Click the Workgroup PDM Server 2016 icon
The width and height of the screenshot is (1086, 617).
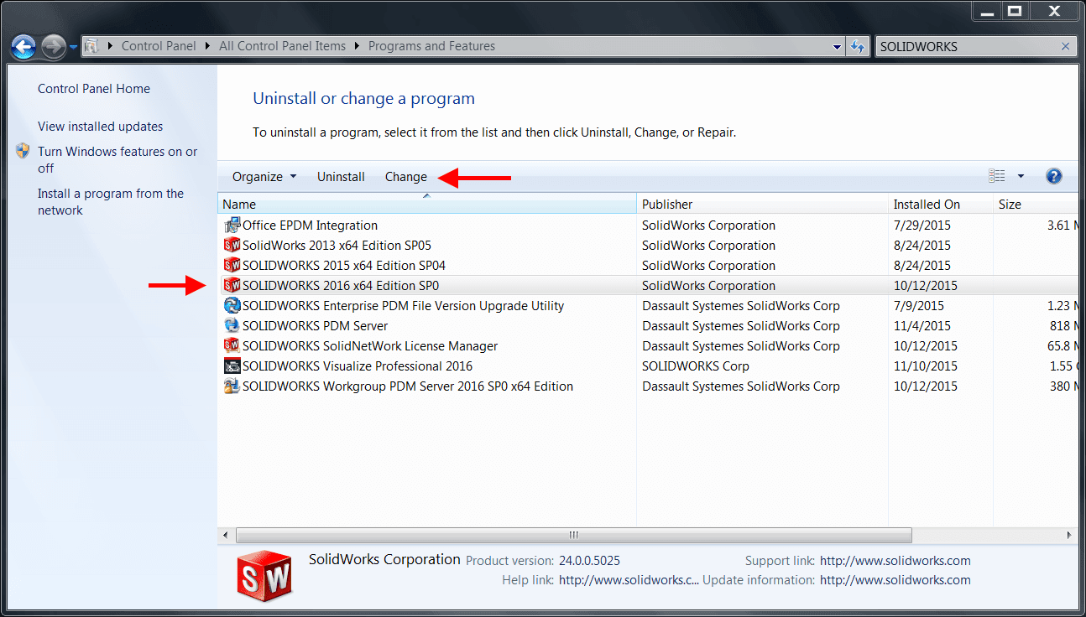[232, 386]
